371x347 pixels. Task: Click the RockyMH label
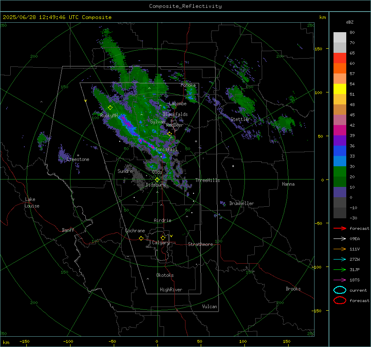109,116
